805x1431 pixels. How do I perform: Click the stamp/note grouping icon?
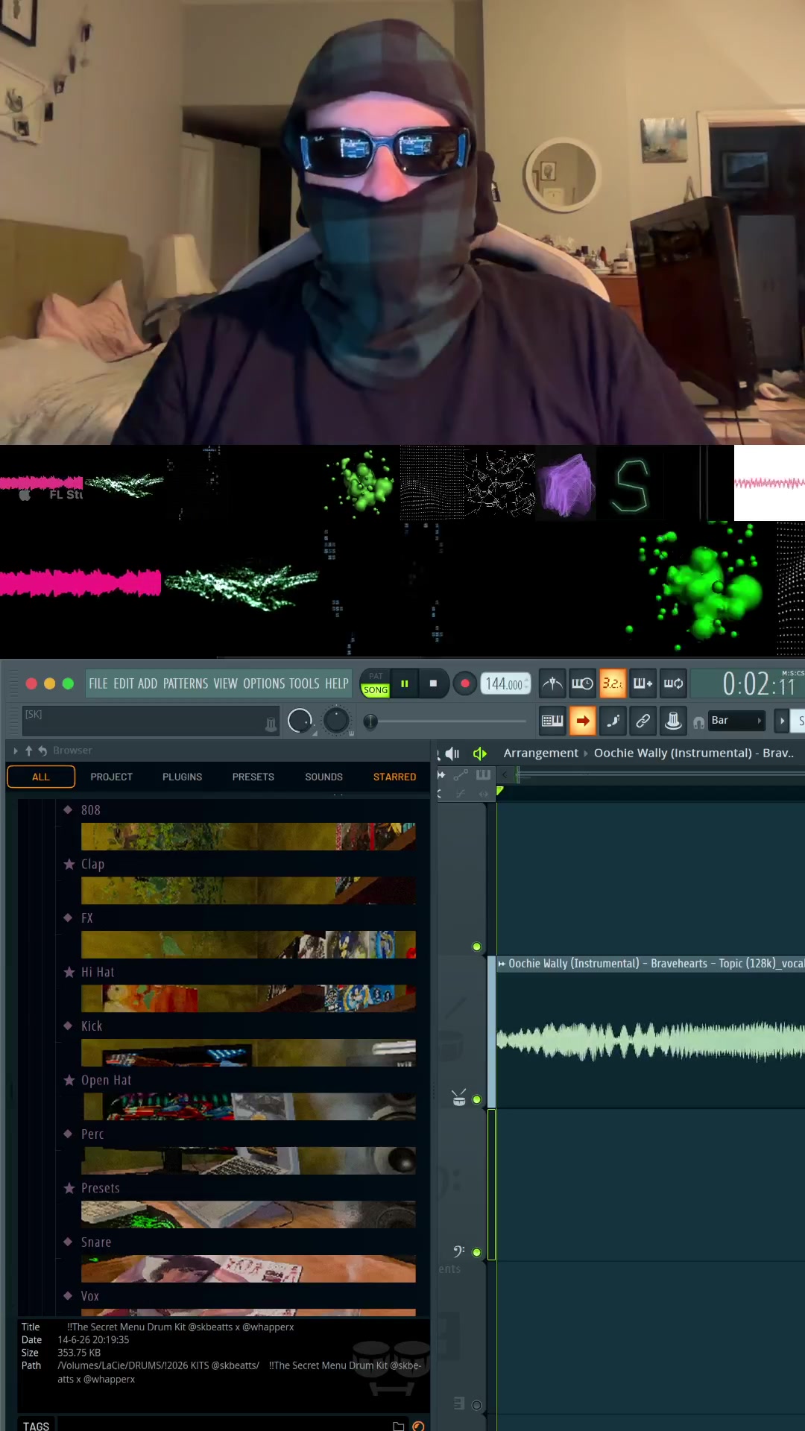coord(673,721)
